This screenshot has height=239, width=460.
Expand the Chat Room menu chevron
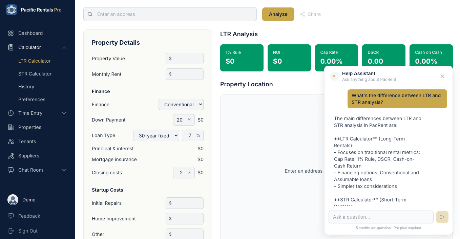coord(64,170)
